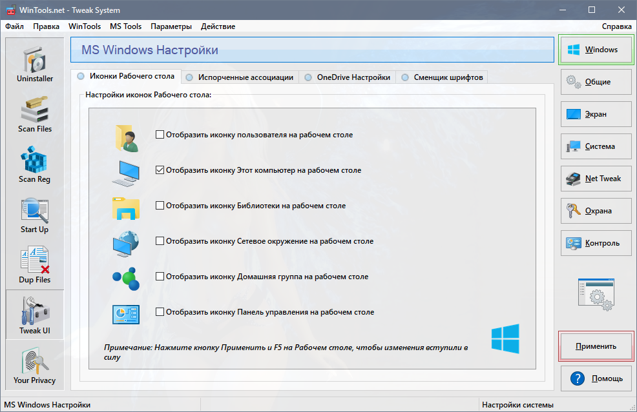The image size is (637, 412).
Task: Switch to Испорченные ассоциации tab
Action: point(240,77)
